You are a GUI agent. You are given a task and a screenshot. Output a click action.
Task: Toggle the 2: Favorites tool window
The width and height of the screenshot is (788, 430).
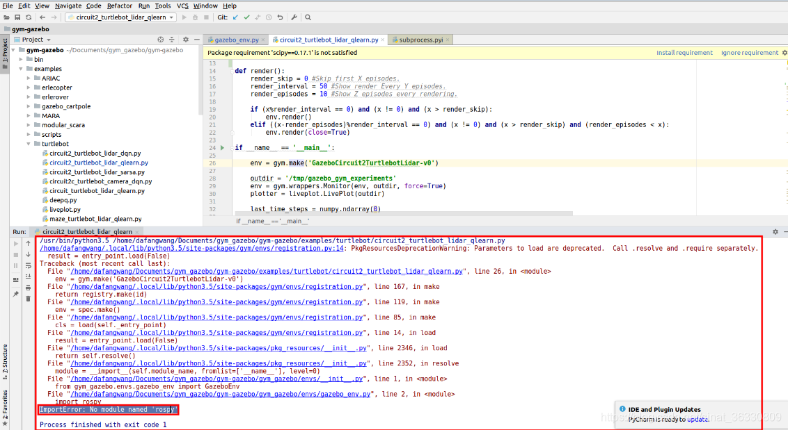(4, 408)
